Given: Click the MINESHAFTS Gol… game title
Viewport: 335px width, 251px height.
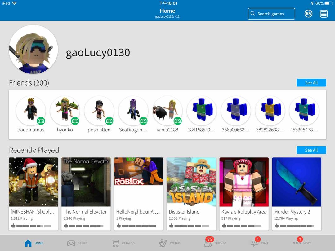Looking at the screenshot, I should tap(33, 212).
